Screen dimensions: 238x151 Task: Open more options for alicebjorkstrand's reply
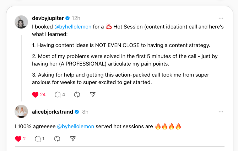221,112
